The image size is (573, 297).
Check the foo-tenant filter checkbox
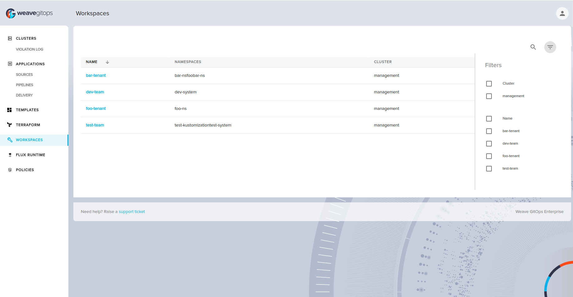tap(489, 156)
